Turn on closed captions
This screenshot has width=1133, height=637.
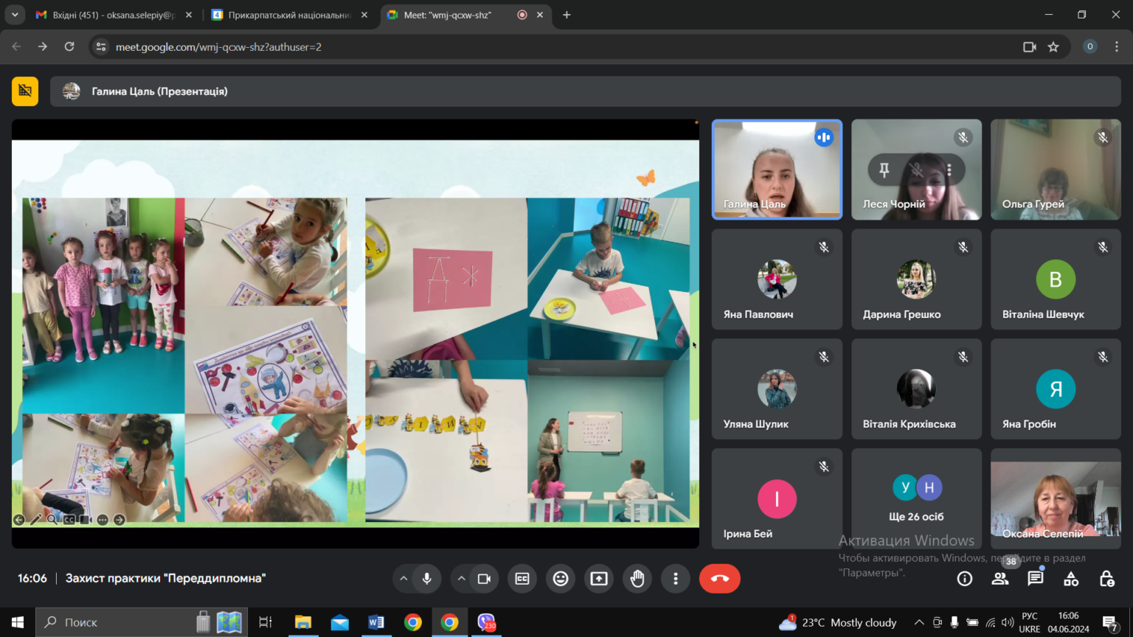tap(522, 579)
